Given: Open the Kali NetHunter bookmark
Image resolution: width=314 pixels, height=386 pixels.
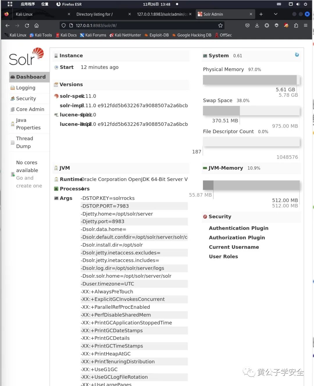Looking at the screenshot, I should coord(125,35).
